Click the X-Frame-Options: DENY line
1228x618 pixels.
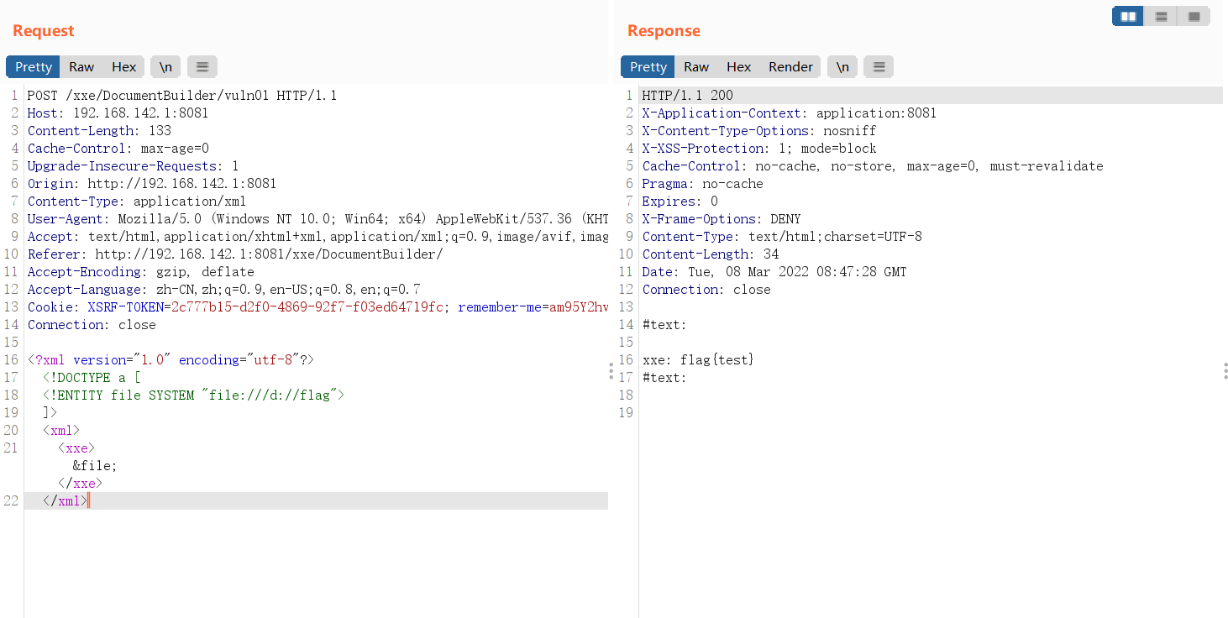pyautogui.click(x=722, y=219)
